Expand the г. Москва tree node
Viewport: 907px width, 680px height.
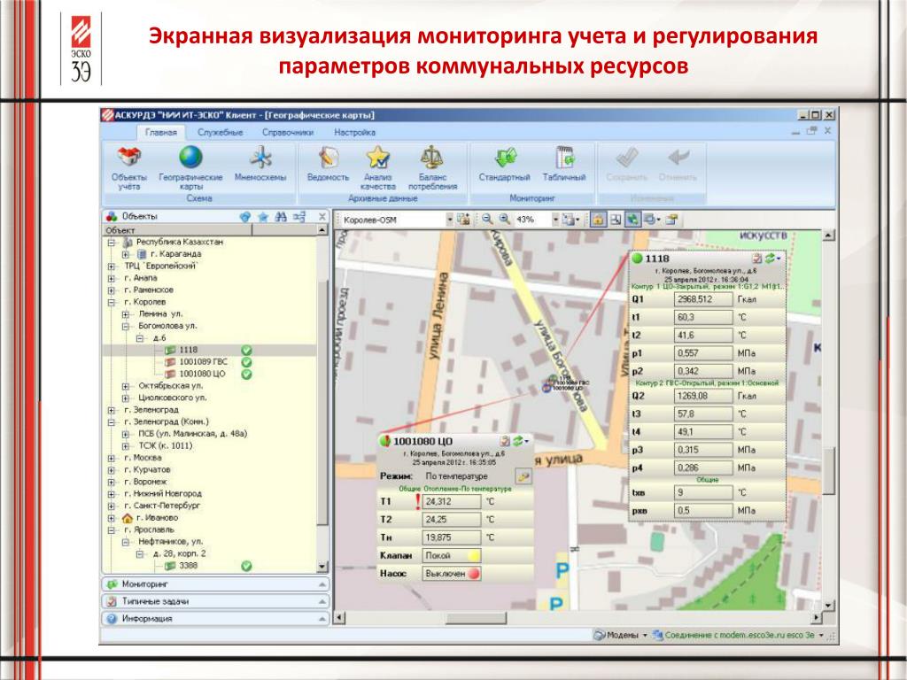tap(112, 458)
